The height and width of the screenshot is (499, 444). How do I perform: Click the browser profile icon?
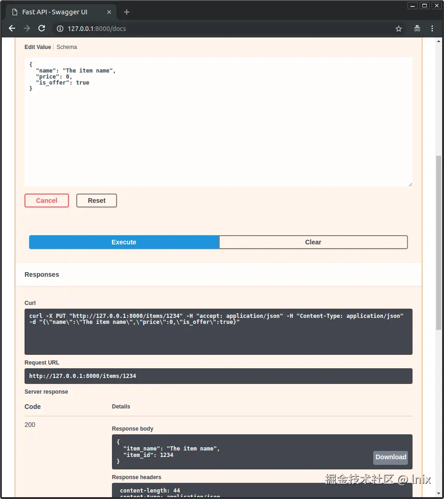click(417, 28)
